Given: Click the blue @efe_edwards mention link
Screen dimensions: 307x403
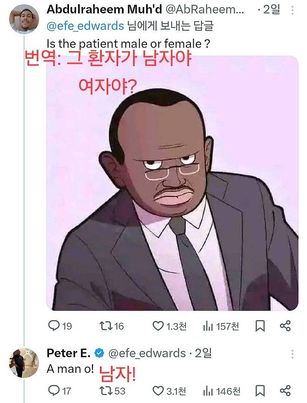Looking at the screenshot, I should 85,25.
